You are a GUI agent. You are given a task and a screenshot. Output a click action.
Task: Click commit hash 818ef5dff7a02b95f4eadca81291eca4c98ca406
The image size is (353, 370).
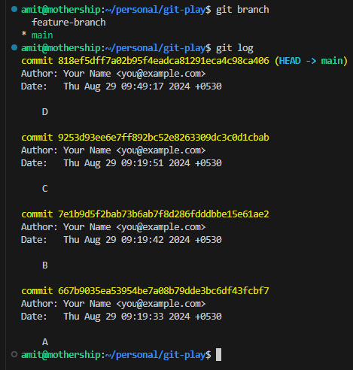(163, 61)
